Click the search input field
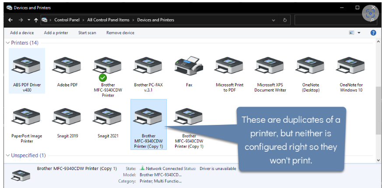 [332, 20]
